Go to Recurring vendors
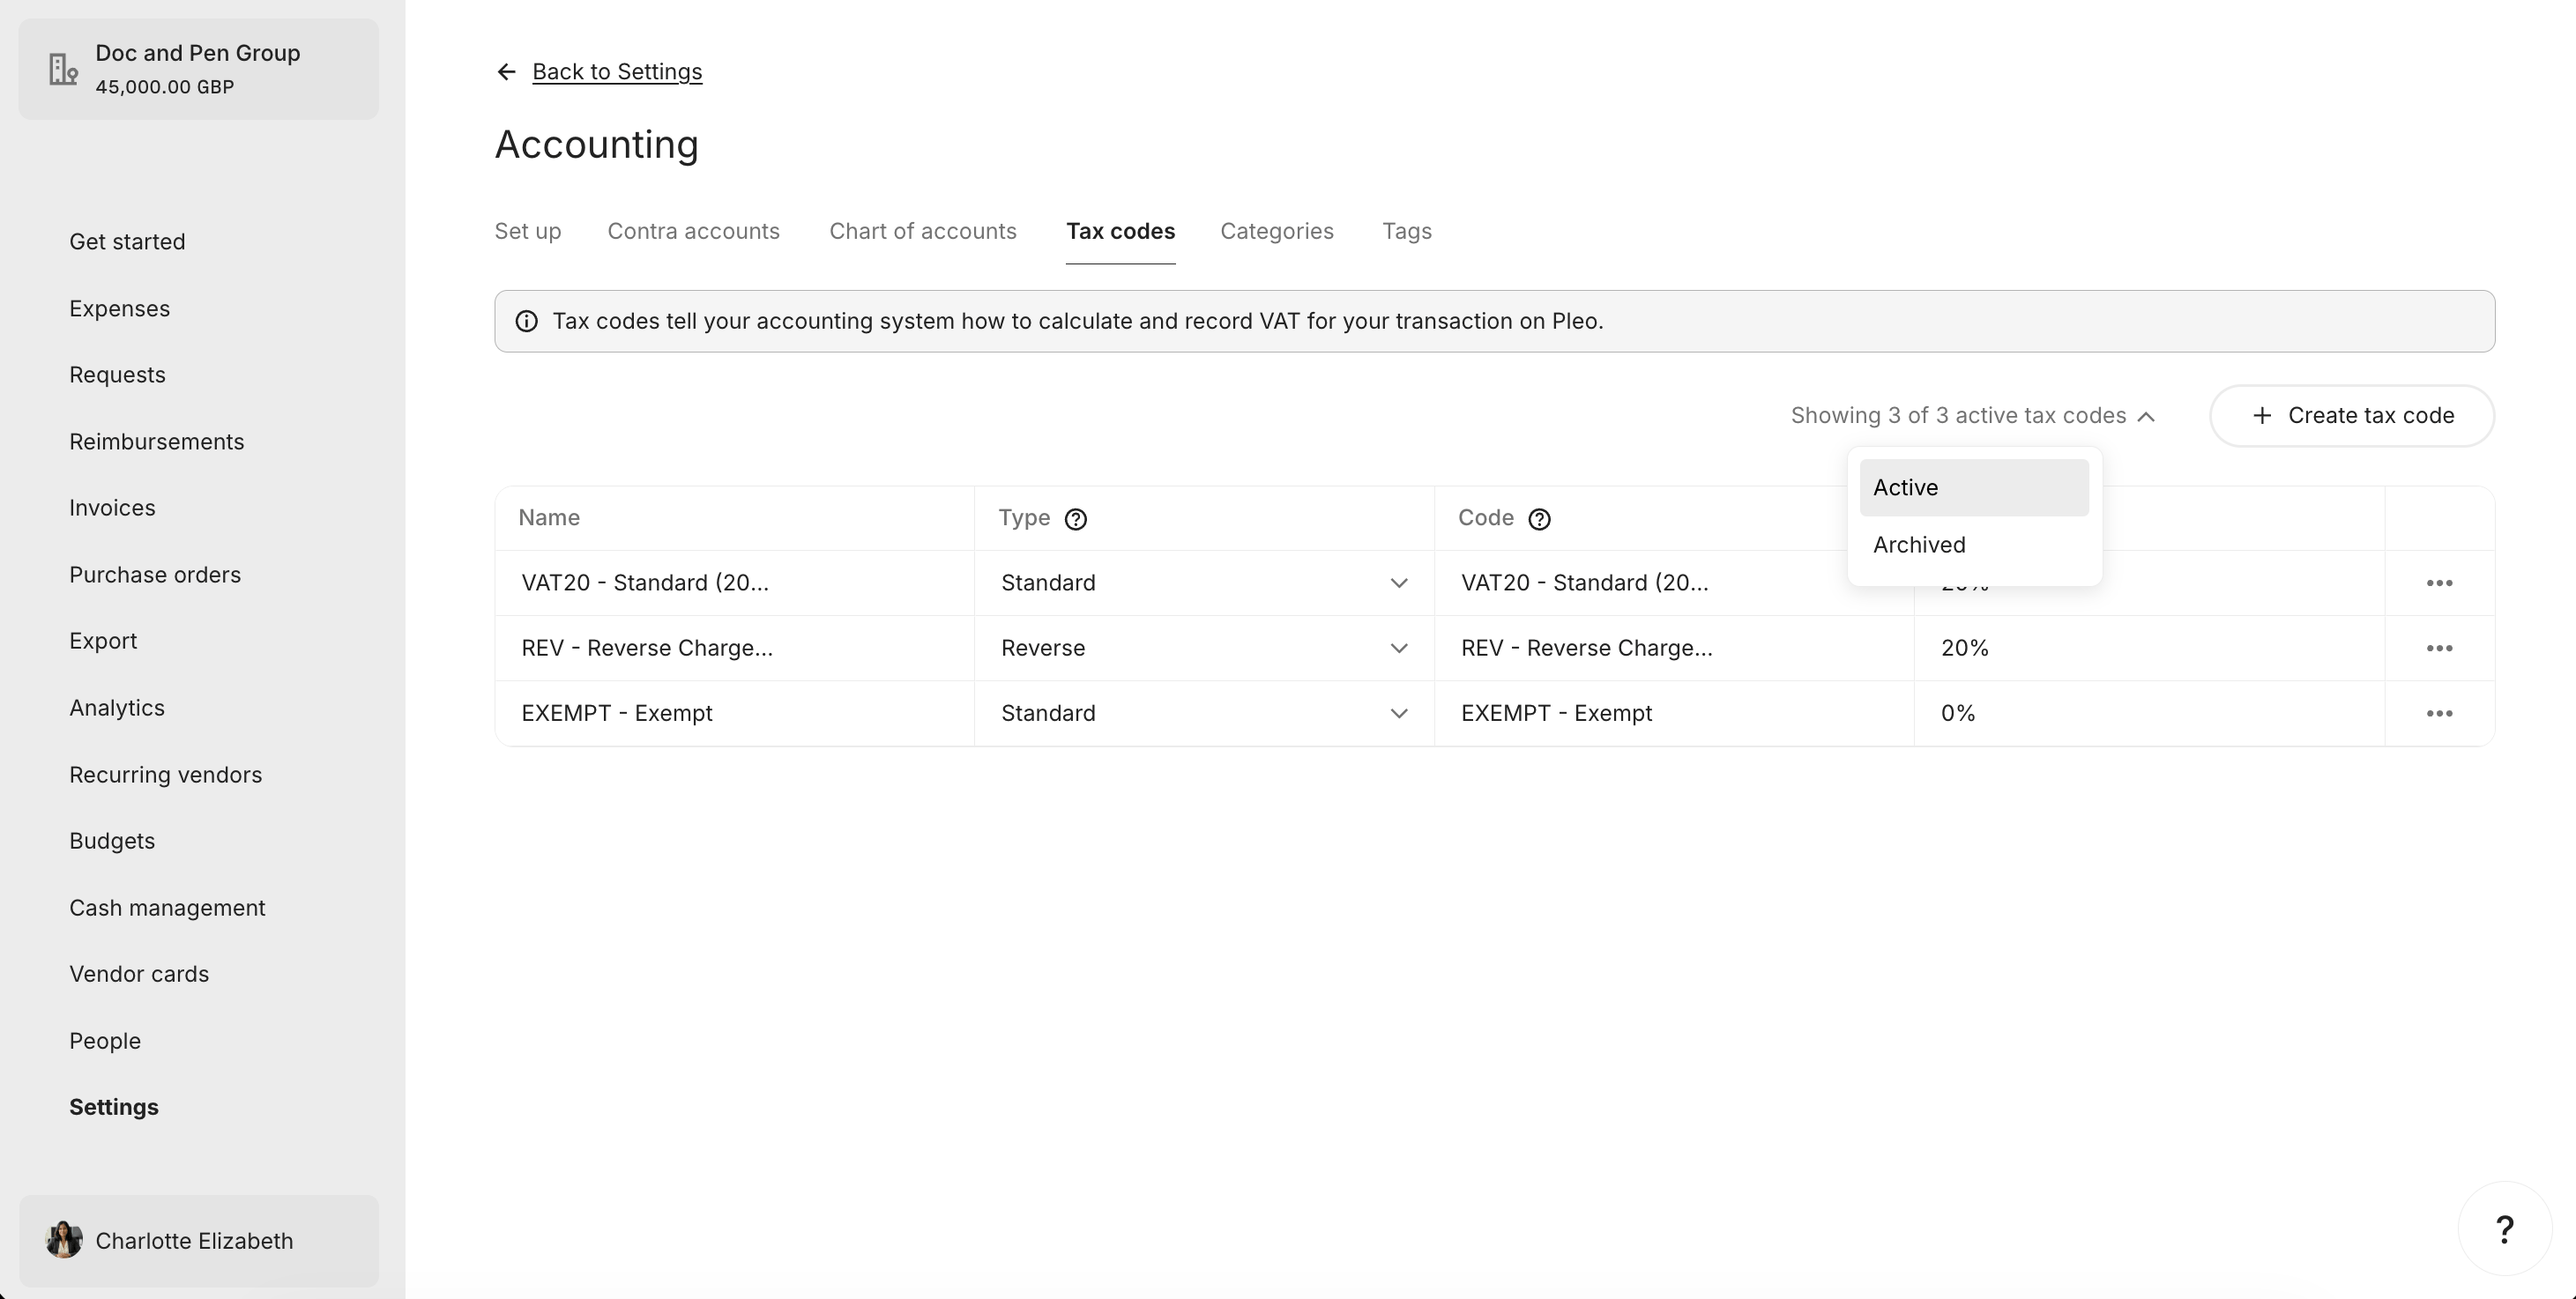Screen dimensions: 2576x1299 (165, 775)
